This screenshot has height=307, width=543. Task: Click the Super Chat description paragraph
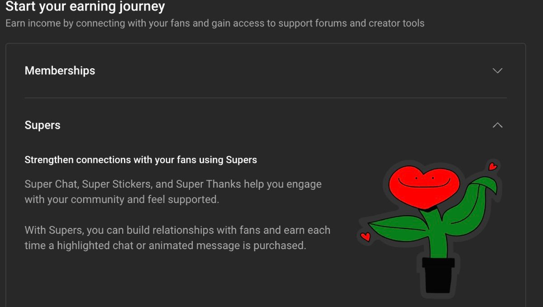172,191
